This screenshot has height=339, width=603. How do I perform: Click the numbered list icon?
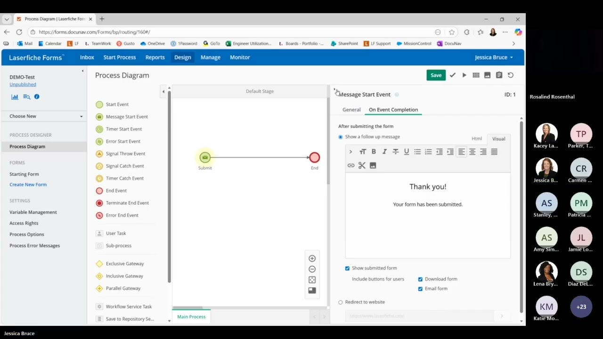pyautogui.click(x=428, y=152)
